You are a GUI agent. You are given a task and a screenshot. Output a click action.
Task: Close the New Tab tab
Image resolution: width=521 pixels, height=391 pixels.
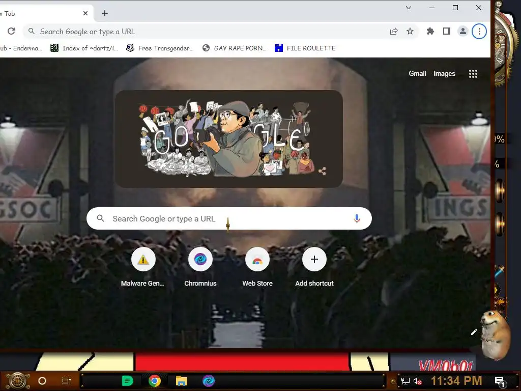pyautogui.click(x=85, y=13)
